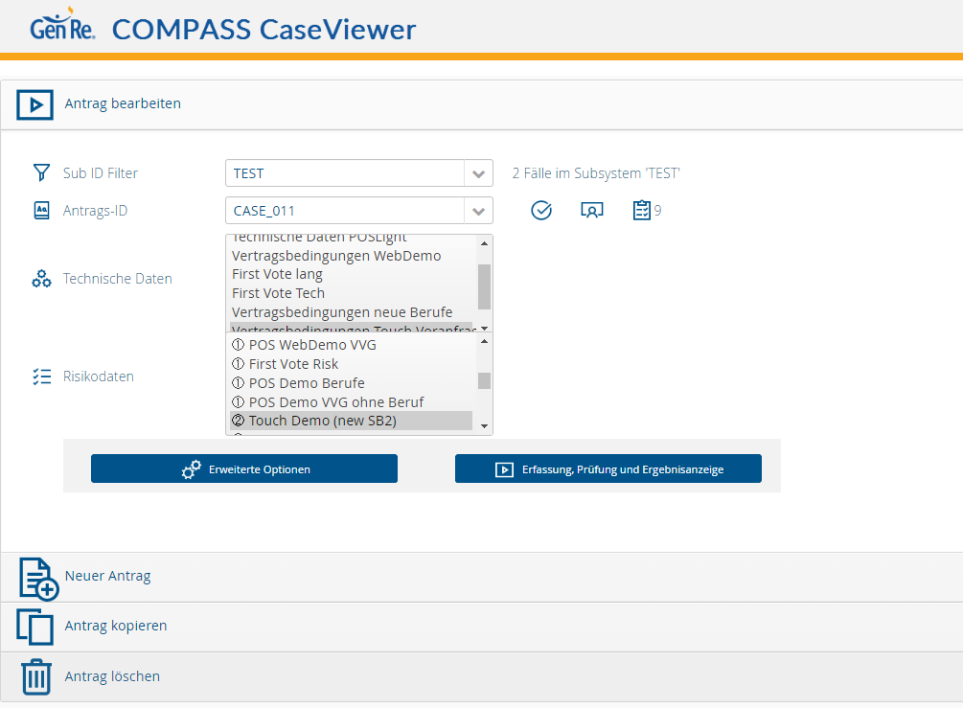Click the Neuer Antrag document-plus icon
The height and width of the screenshot is (708, 963).
point(38,578)
